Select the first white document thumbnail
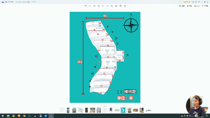 point(62,110)
